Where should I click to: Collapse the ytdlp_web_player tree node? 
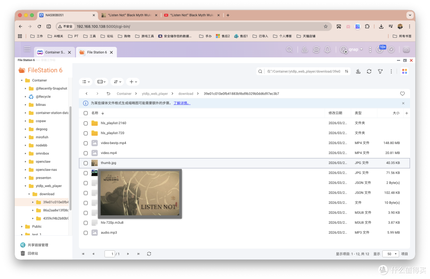(25, 186)
